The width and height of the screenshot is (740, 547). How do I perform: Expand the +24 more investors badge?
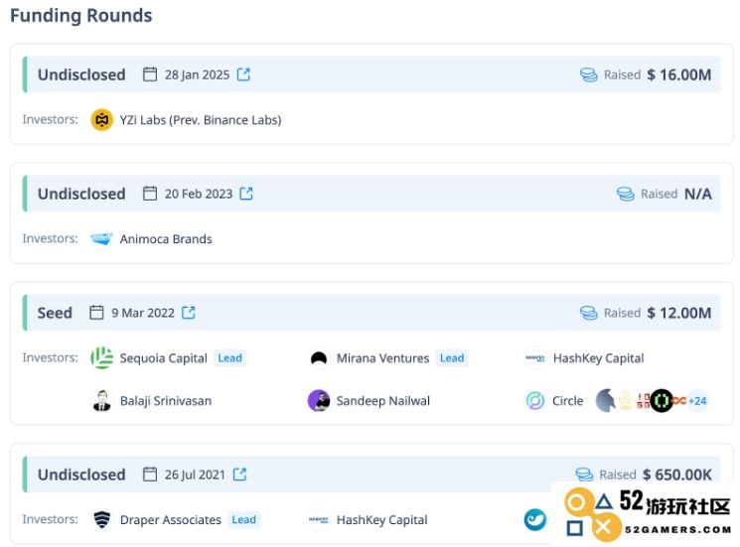point(697,401)
